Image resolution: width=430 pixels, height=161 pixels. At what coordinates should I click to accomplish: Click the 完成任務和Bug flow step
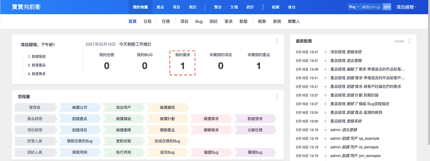pos(167,141)
